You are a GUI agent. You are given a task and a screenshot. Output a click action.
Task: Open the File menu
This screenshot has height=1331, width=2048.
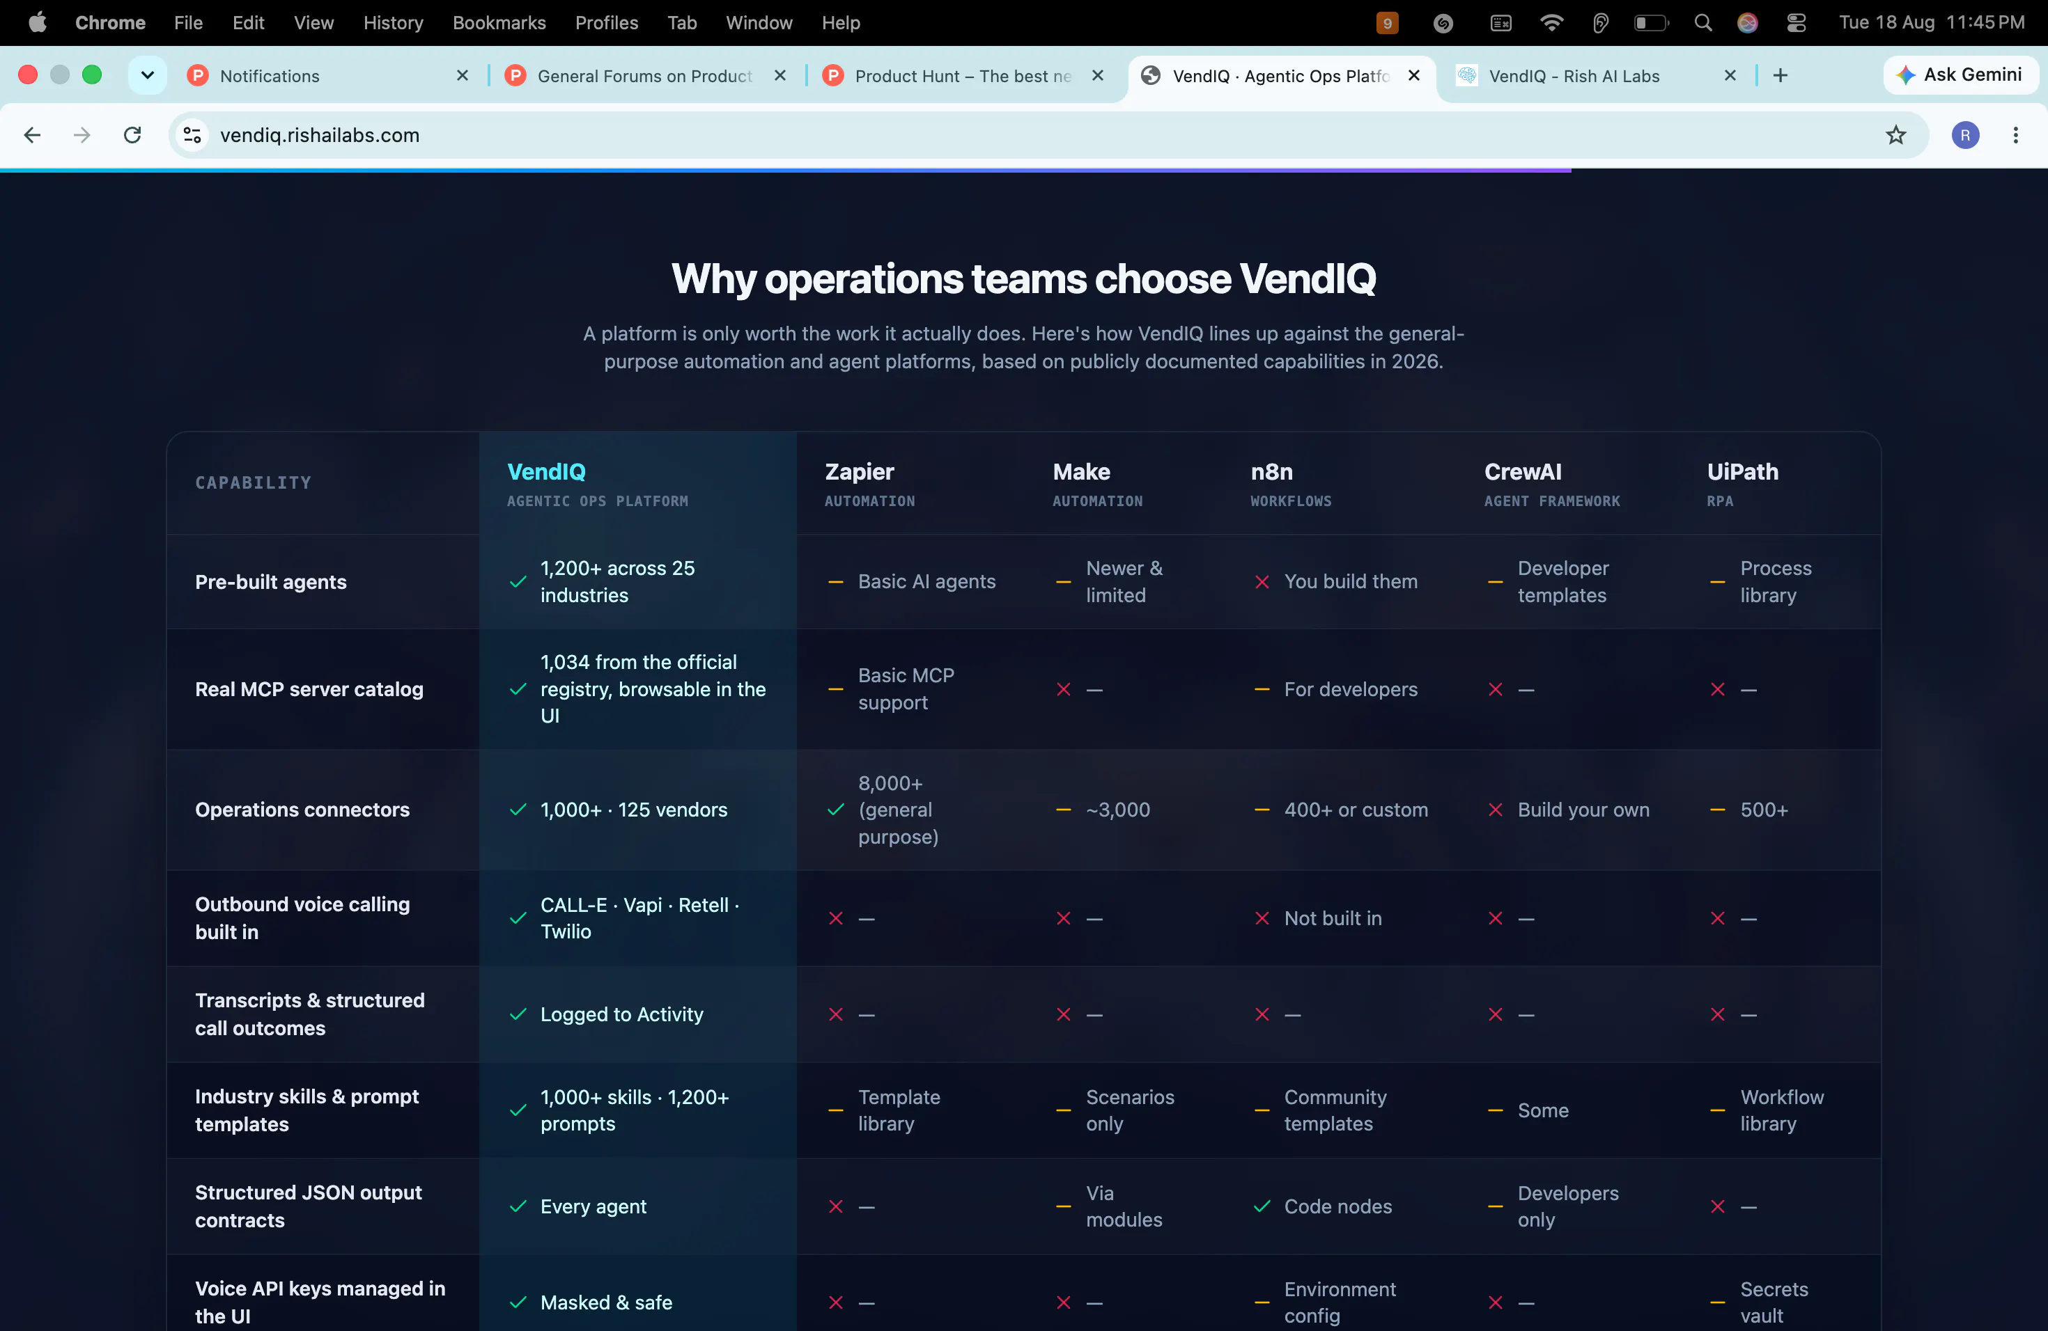[x=189, y=22]
